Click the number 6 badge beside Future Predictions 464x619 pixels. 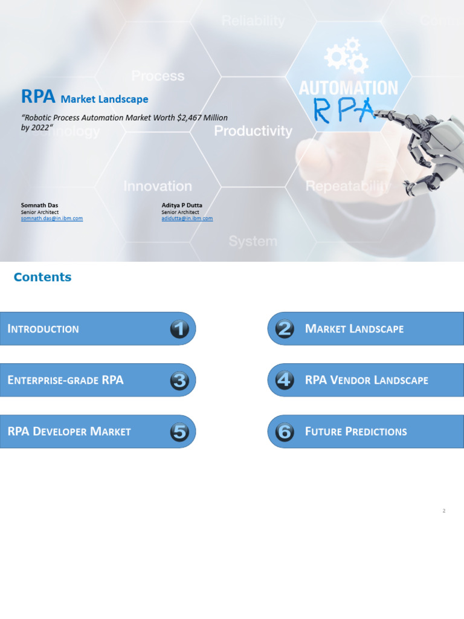tap(285, 432)
